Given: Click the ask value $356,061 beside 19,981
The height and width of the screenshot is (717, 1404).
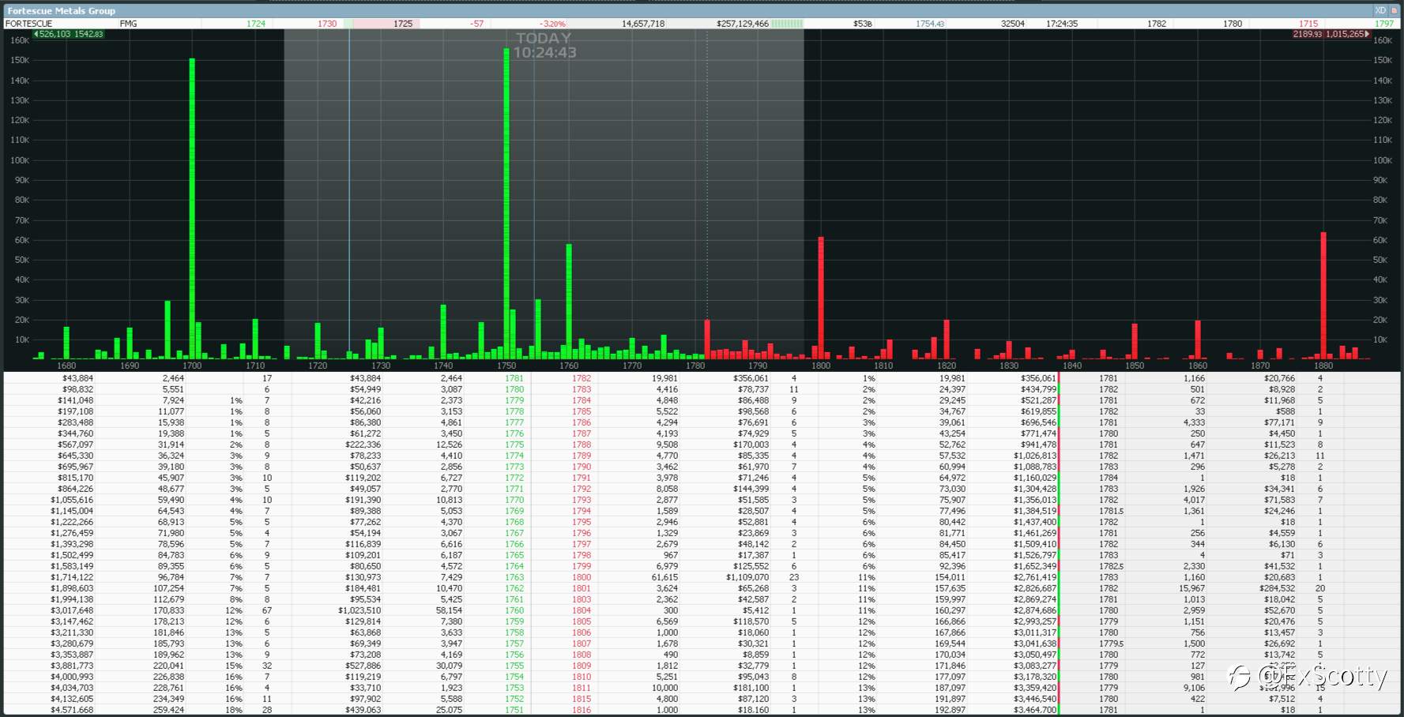Looking at the screenshot, I should [751, 378].
